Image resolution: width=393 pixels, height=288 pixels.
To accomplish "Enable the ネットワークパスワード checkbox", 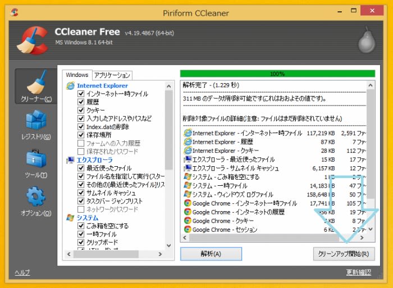I will pyautogui.click(x=81, y=209).
